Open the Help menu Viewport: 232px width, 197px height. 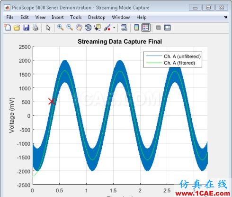142,17
